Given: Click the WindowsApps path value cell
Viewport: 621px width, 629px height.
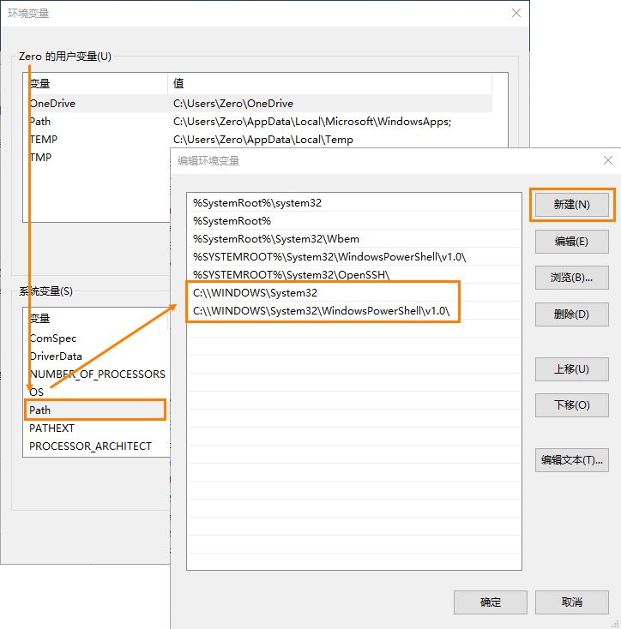Looking at the screenshot, I should click(312, 122).
